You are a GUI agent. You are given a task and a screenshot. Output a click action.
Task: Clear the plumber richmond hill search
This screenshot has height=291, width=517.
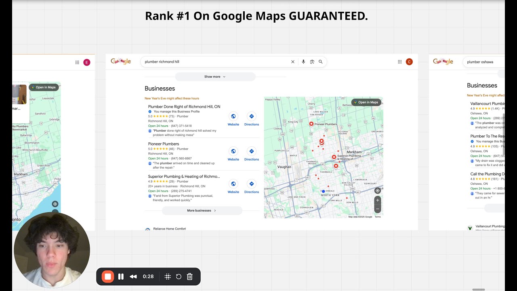tap(293, 62)
